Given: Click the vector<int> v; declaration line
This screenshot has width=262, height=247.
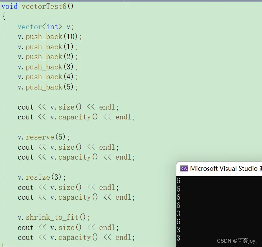Looking at the screenshot, I should (46, 27).
